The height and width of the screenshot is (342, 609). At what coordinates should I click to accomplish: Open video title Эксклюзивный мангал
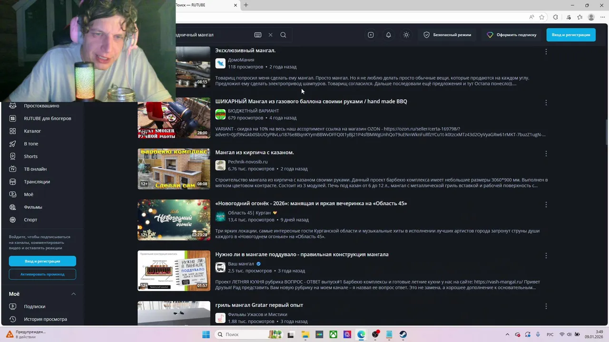point(245,50)
